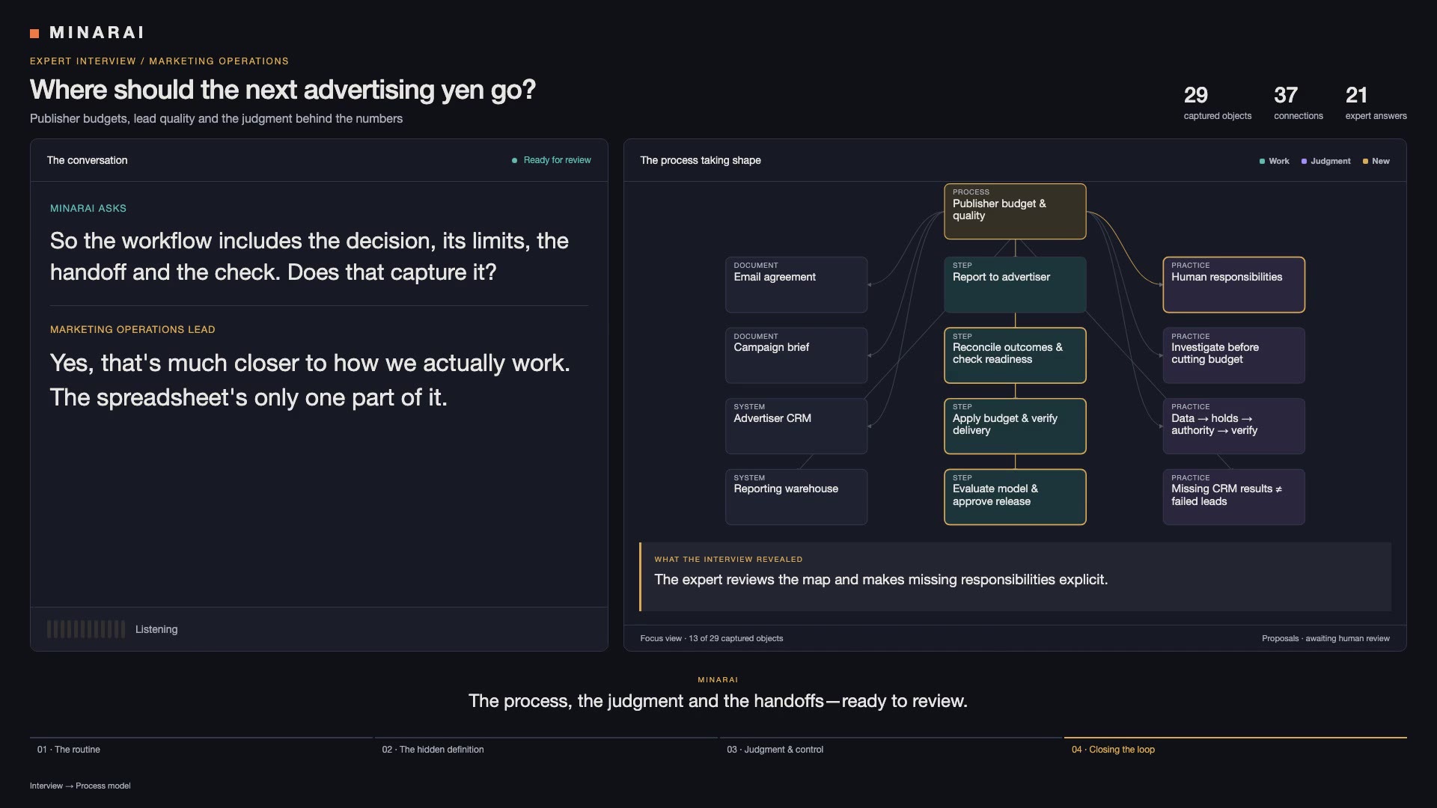The image size is (1437, 808).
Task: Select the Data → holds → authority → verify practice
Action: (x=1233, y=426)
